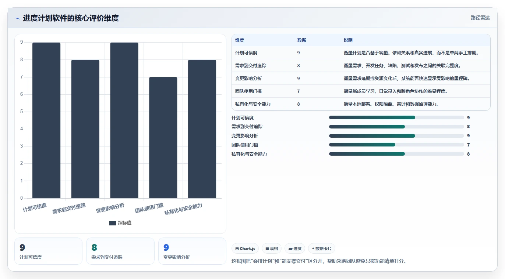The image size is (505, 279).
Task: Click the 数据 column header
Action: 302,40
